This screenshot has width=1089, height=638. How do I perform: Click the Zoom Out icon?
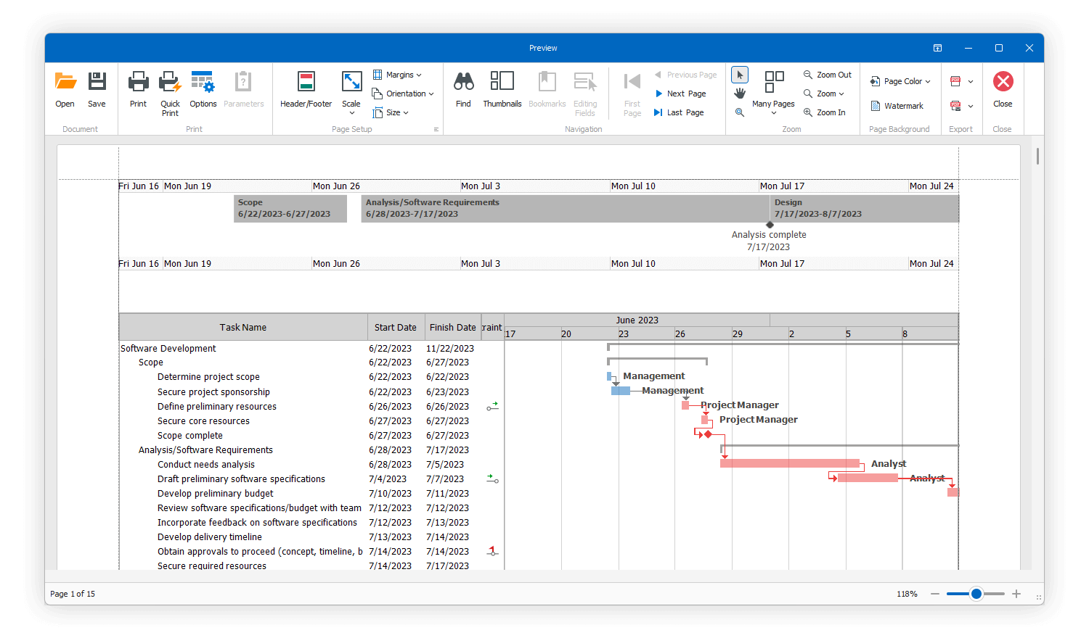pyautogui.click(x=827, y=75)
